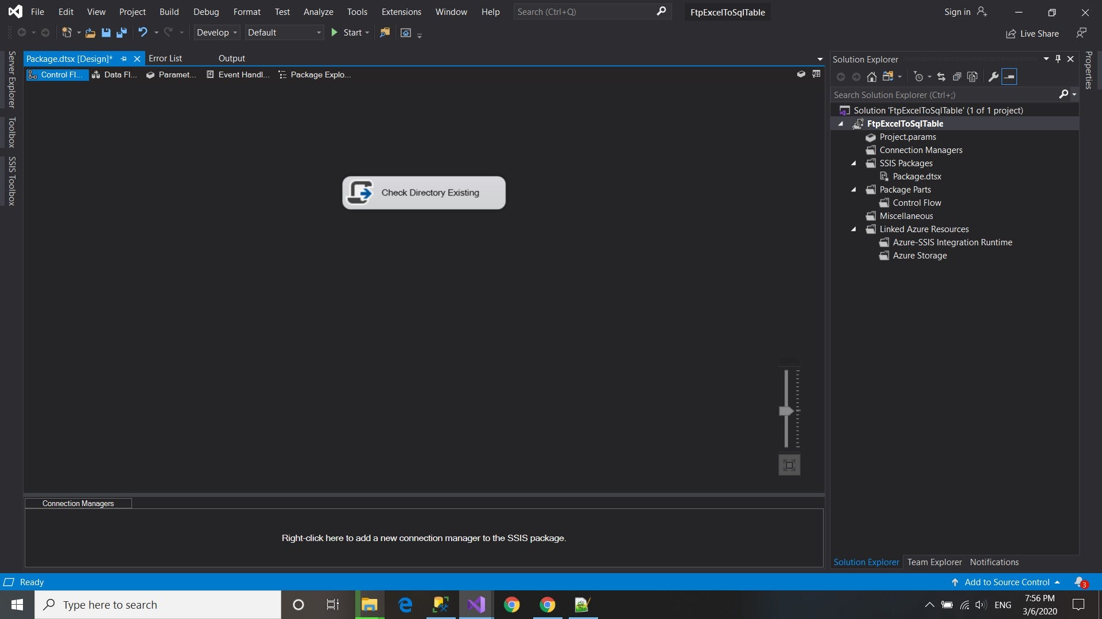Switch to the Event Handlers tab
The width and height of the screenshot is (1102, 619).
point(238,75)
